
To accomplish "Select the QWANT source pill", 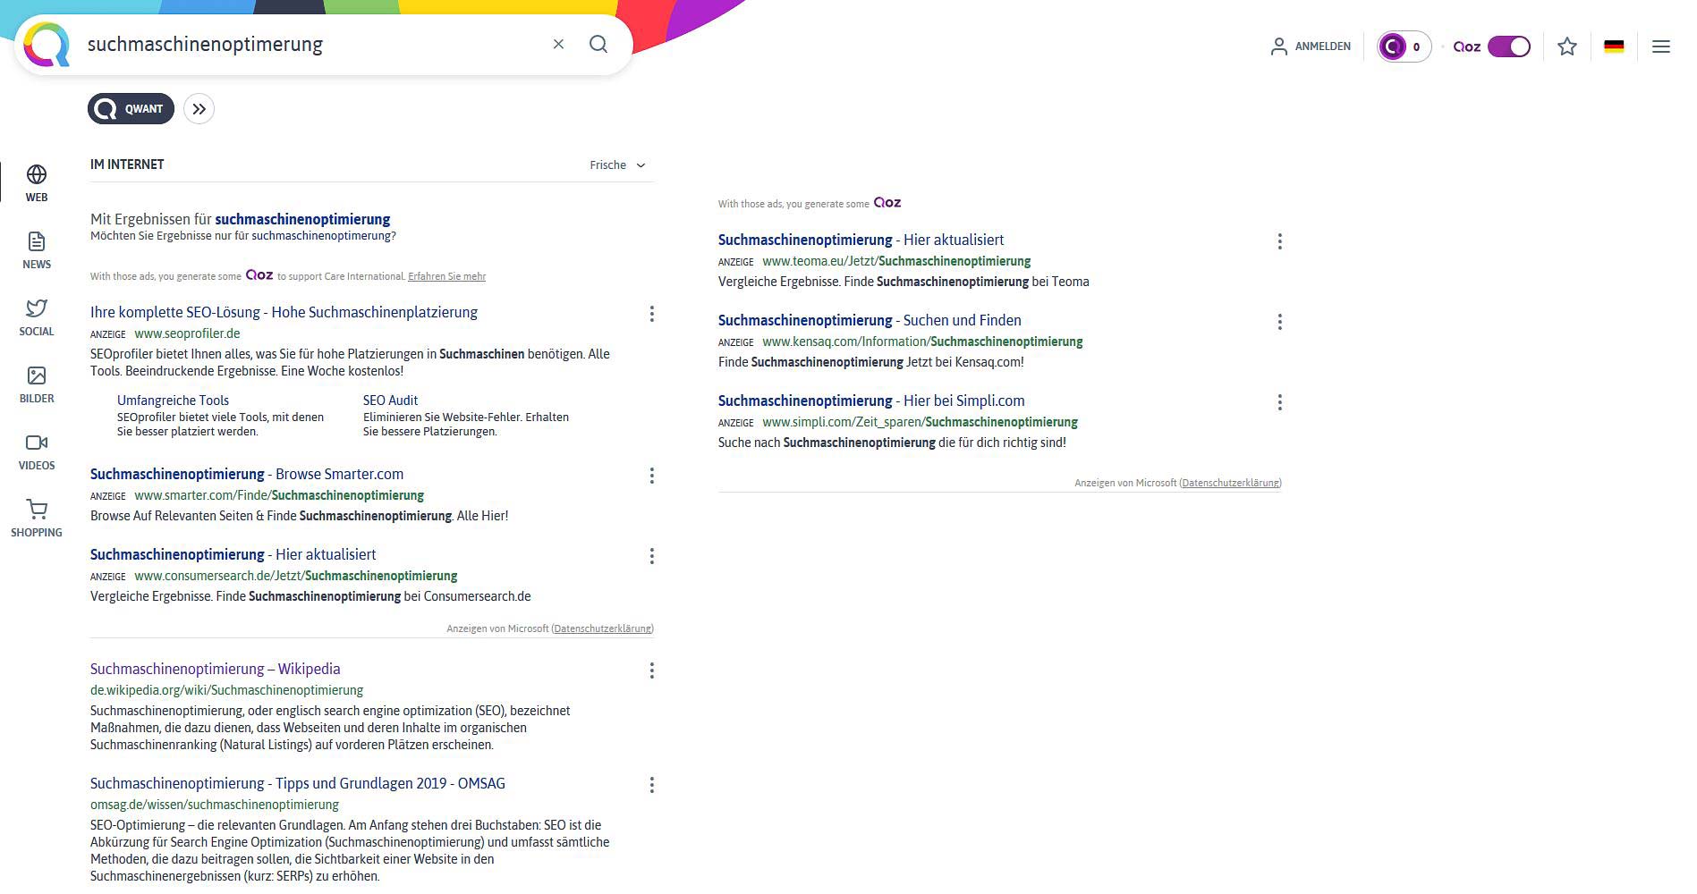I will [131, 109].
